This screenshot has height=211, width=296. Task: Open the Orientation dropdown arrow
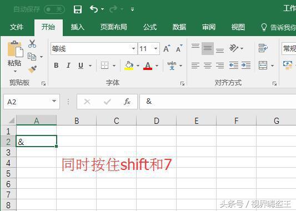(x=242, y=48)
